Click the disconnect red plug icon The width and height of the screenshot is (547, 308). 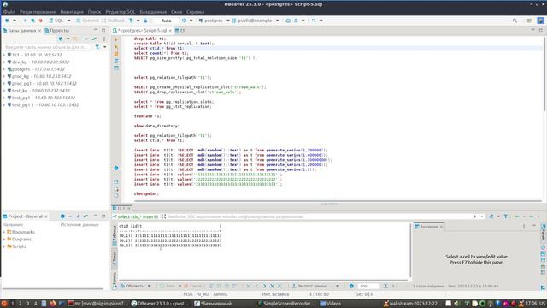(x=40, y=21)
